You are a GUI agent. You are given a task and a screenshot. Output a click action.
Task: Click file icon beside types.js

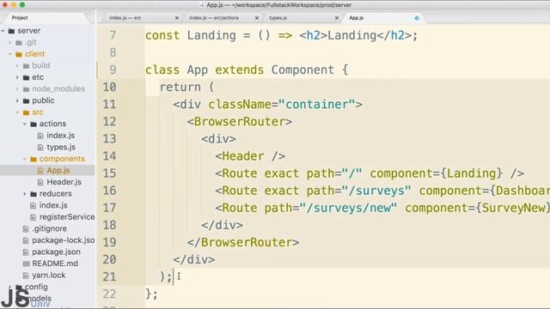tap(40, 148)
